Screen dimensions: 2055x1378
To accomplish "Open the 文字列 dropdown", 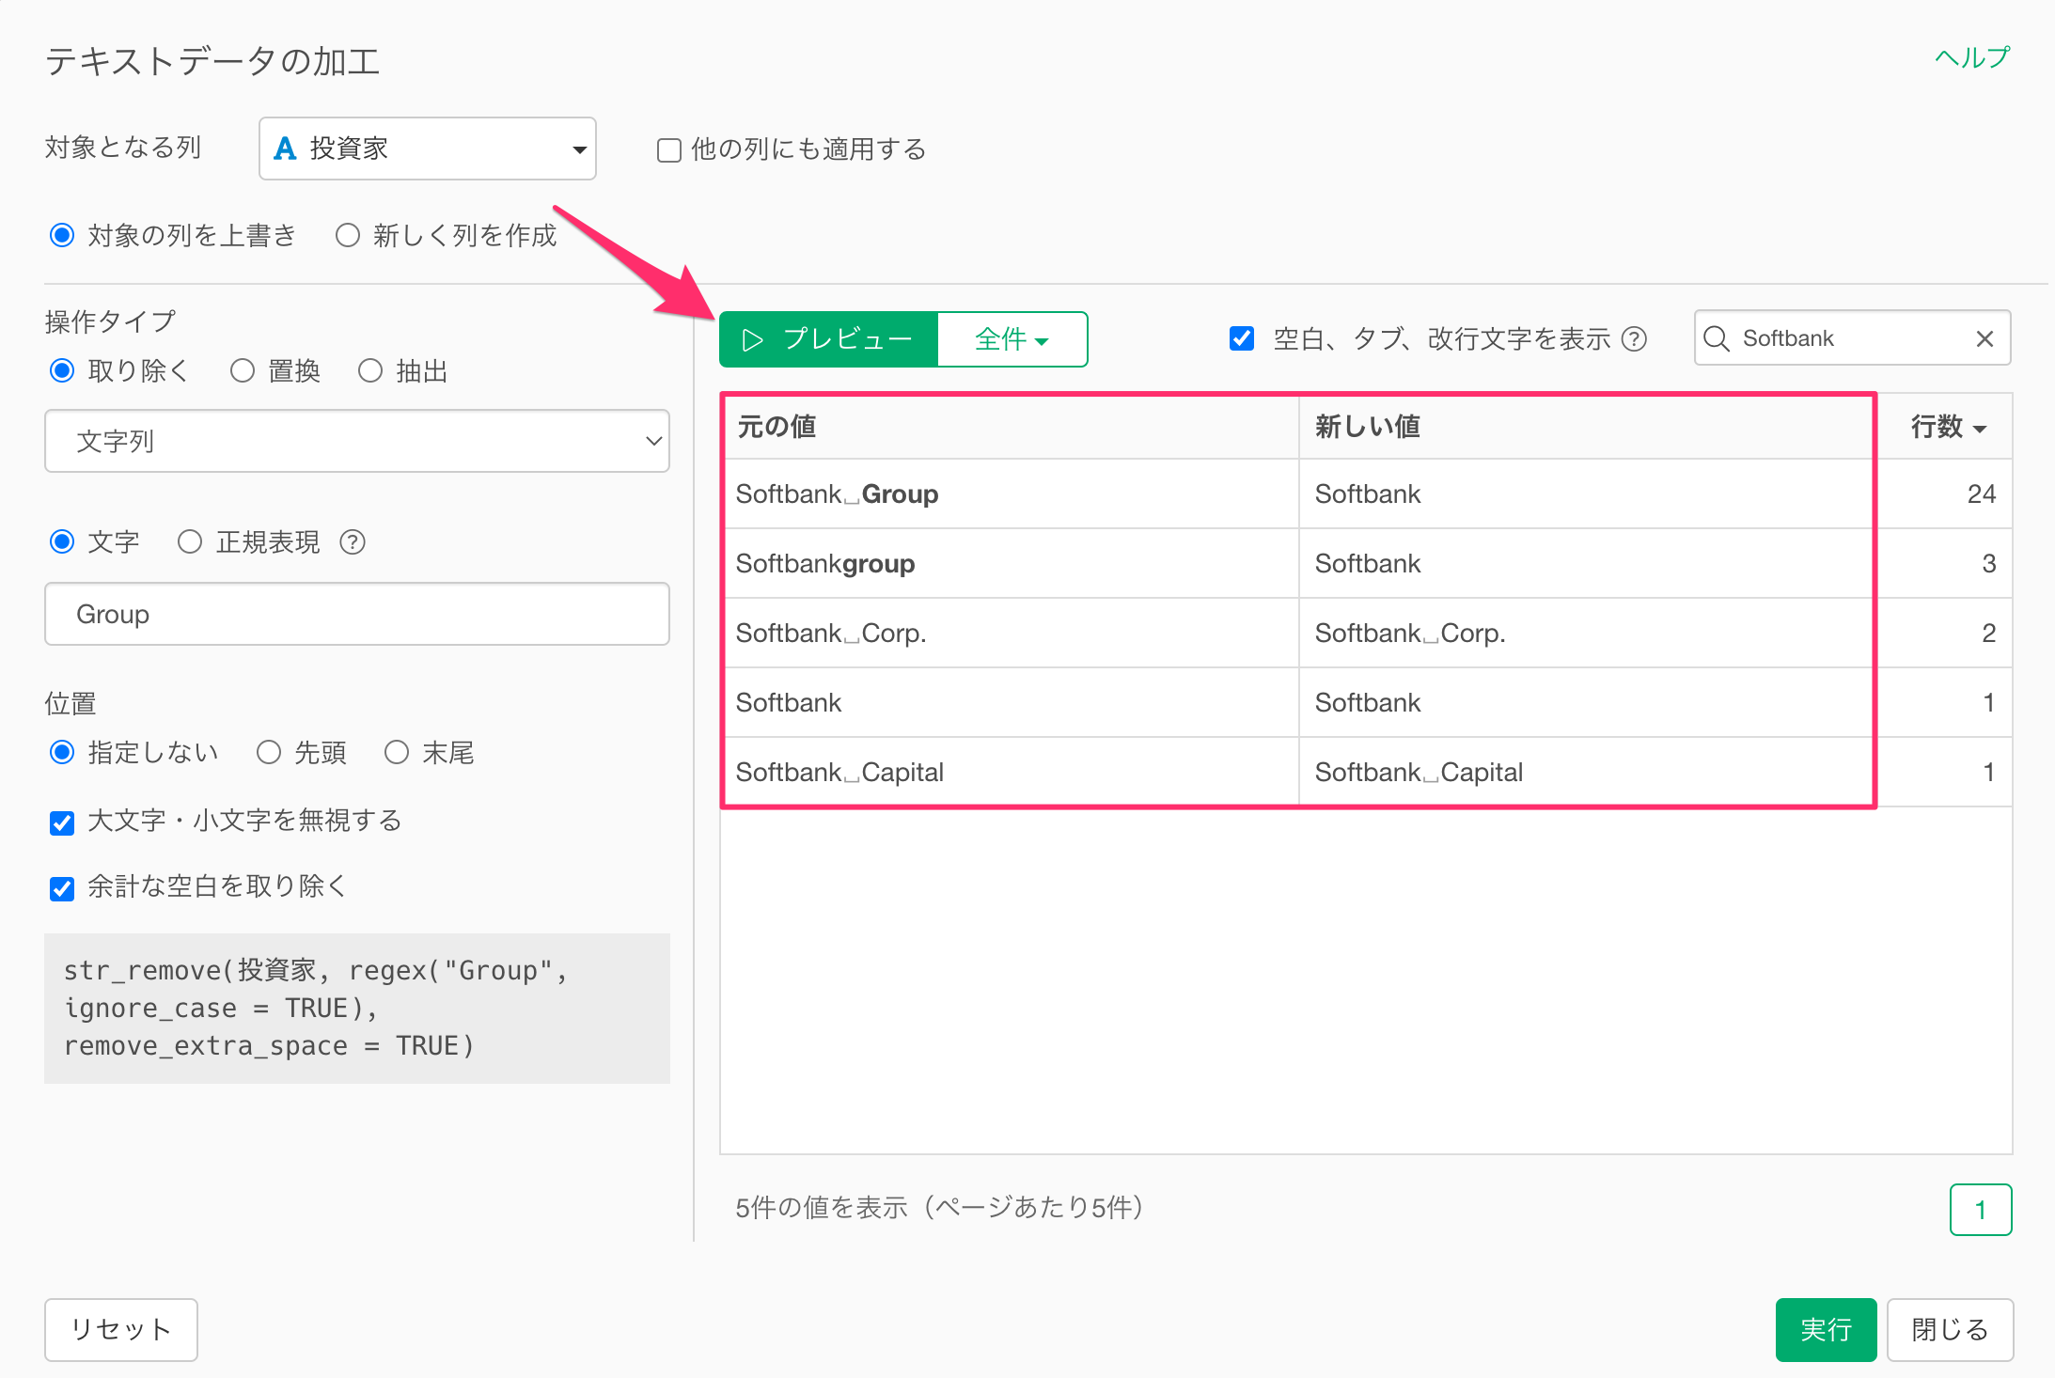I will point(357,441).
